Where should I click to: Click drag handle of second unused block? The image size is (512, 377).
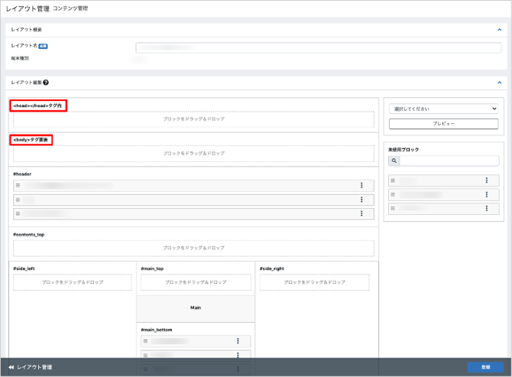point(394,194)
